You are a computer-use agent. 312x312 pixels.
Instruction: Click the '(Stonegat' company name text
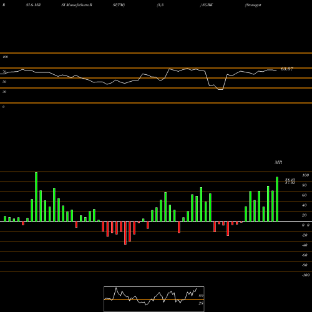(253, 5)
